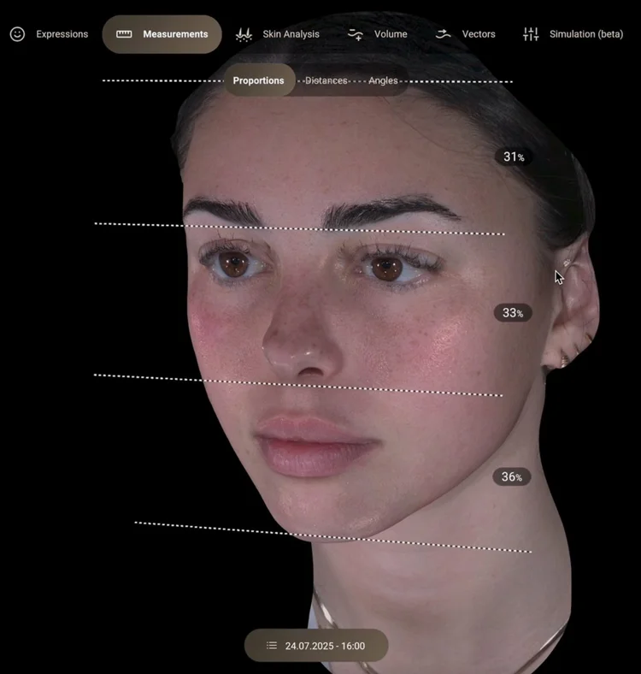Click the Expressions smiley face icon
This screenshot has height=674, width=641.
point(17,34)
